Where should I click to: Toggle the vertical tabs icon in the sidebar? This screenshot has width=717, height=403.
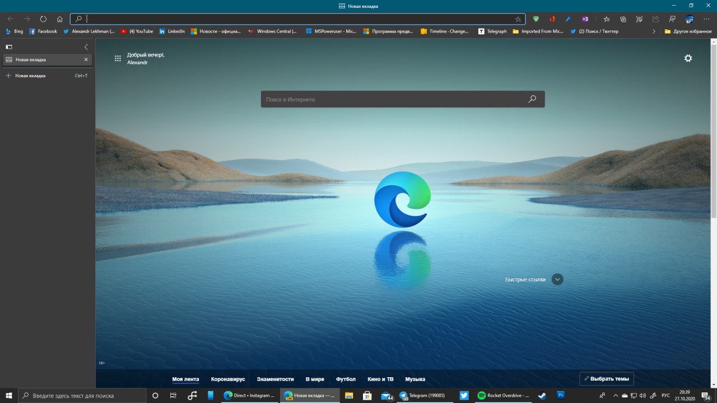(x=9, y=47)
